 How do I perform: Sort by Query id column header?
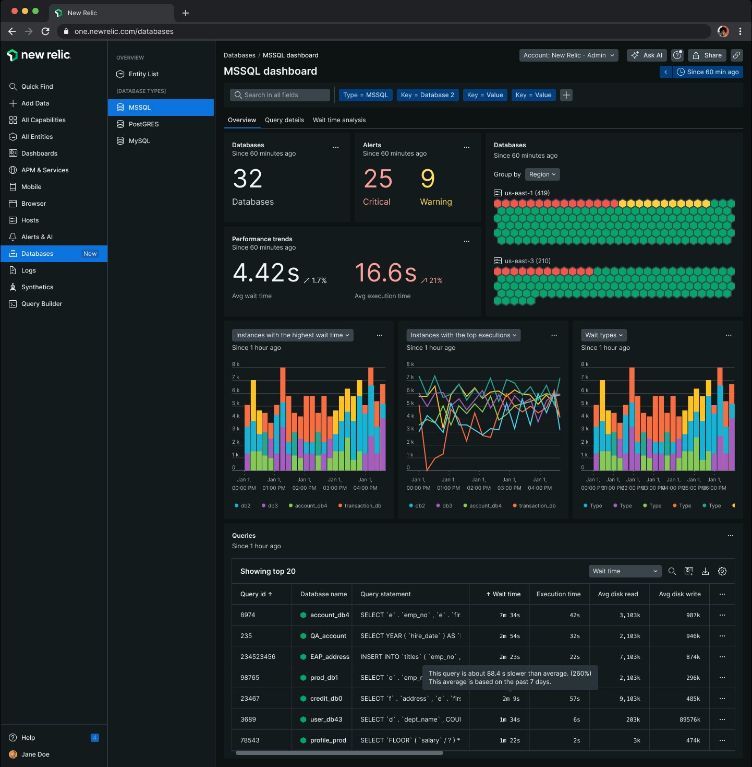(256, 594)
